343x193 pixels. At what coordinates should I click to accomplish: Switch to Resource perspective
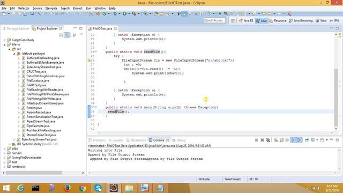point(278,20)
